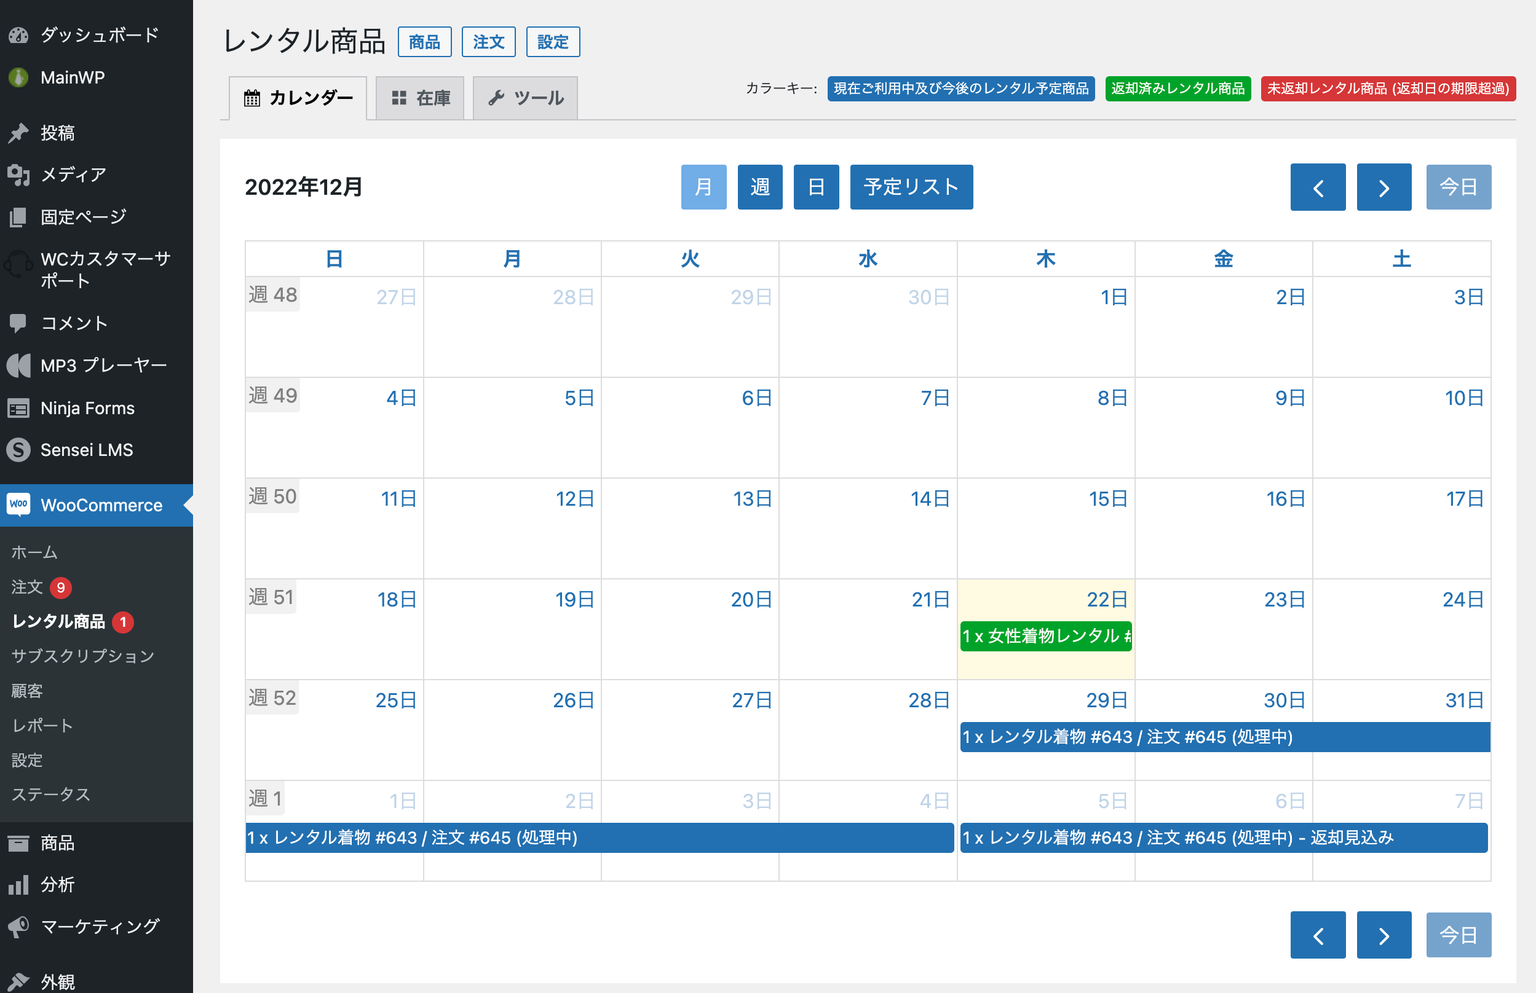Click the grid icon on 在庫 tab
Screen dimensions: 1536x993
399,98
